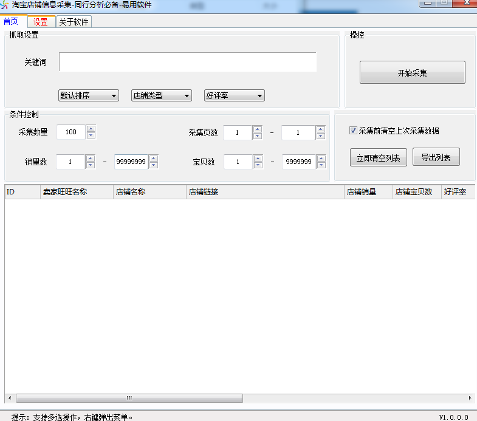Click the 开始采集 button

[x=413, y=72]
